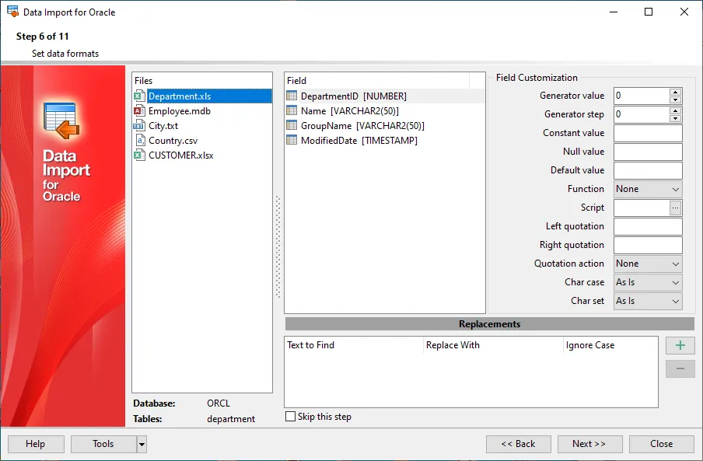Image resolution: width=703 pixels, height=461 pixels.
Task: Click the CUSTOMER.xlsx Excel file icon
Action: (139, 155)
